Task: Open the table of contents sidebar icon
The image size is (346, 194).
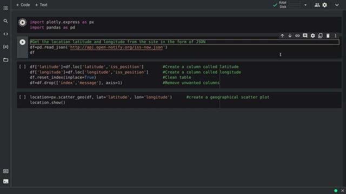Action: [x=6, y=8]
